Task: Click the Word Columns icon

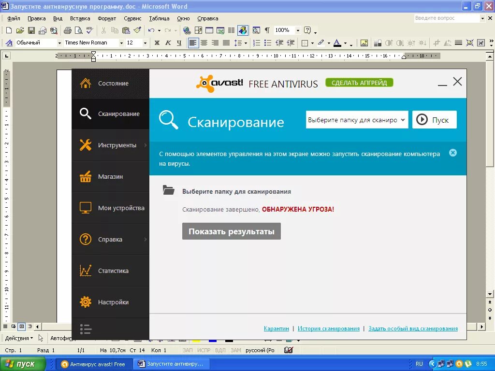Action: click(232, 30)
